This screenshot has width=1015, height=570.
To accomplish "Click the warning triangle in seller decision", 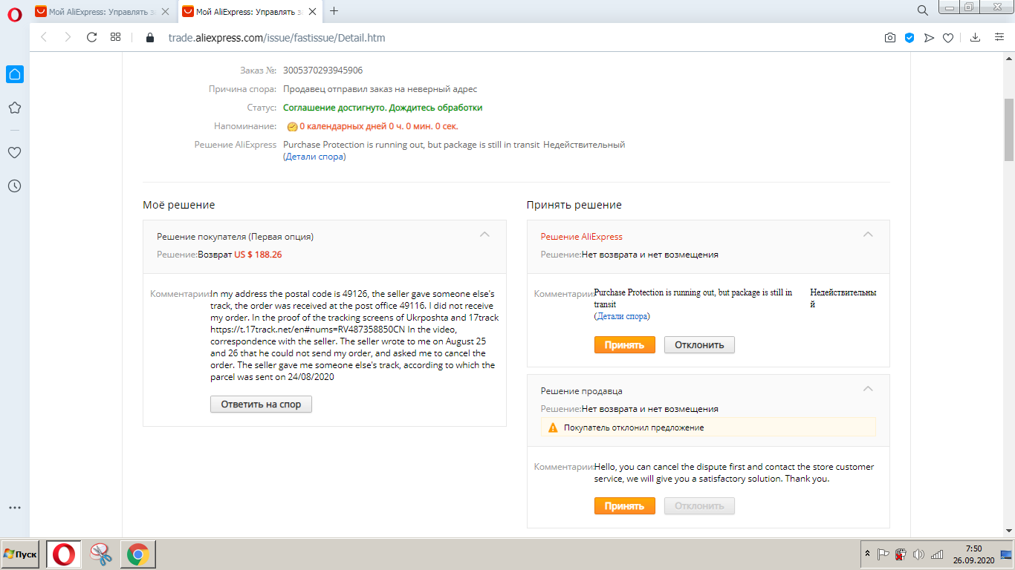I will (x=552, y=427).
